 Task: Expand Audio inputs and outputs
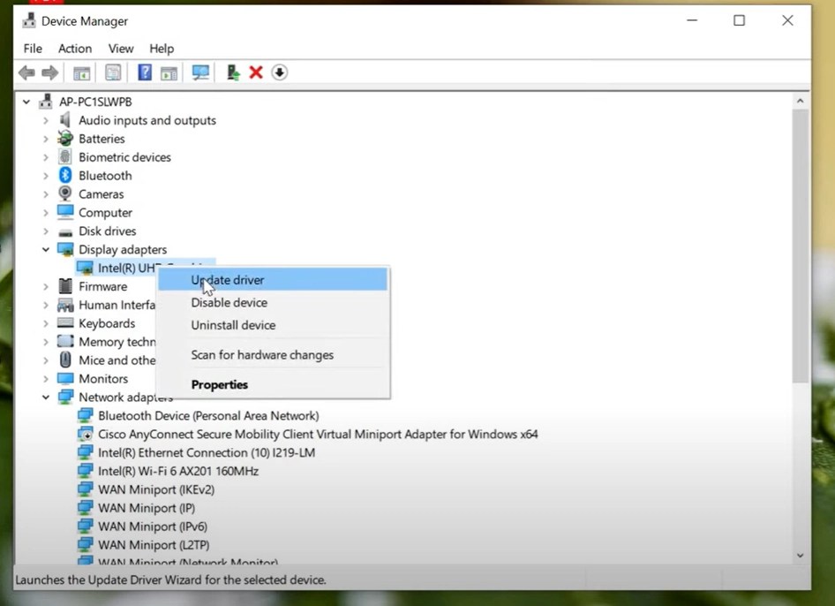pos(46,120)
